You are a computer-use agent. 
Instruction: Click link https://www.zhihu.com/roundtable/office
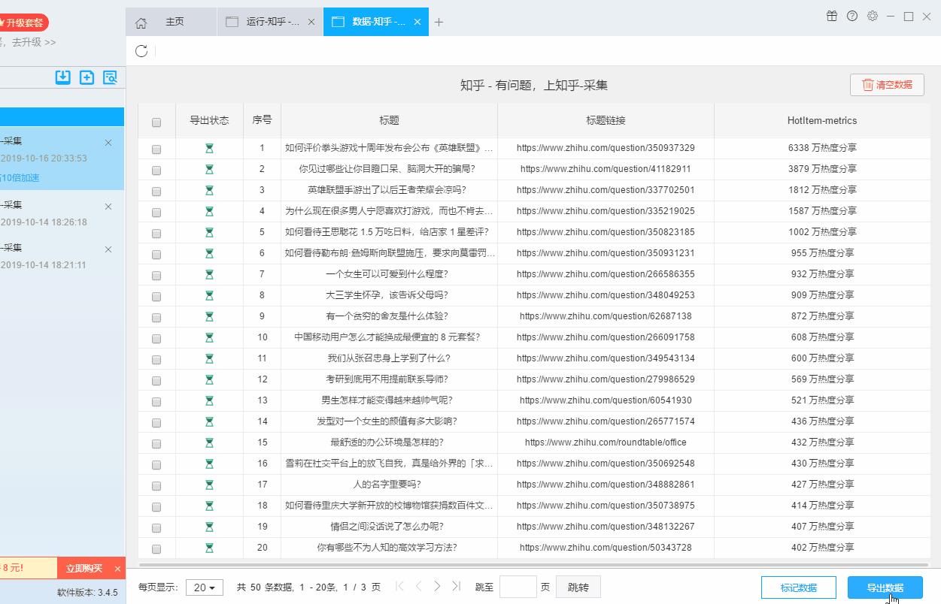click(606, 442)
